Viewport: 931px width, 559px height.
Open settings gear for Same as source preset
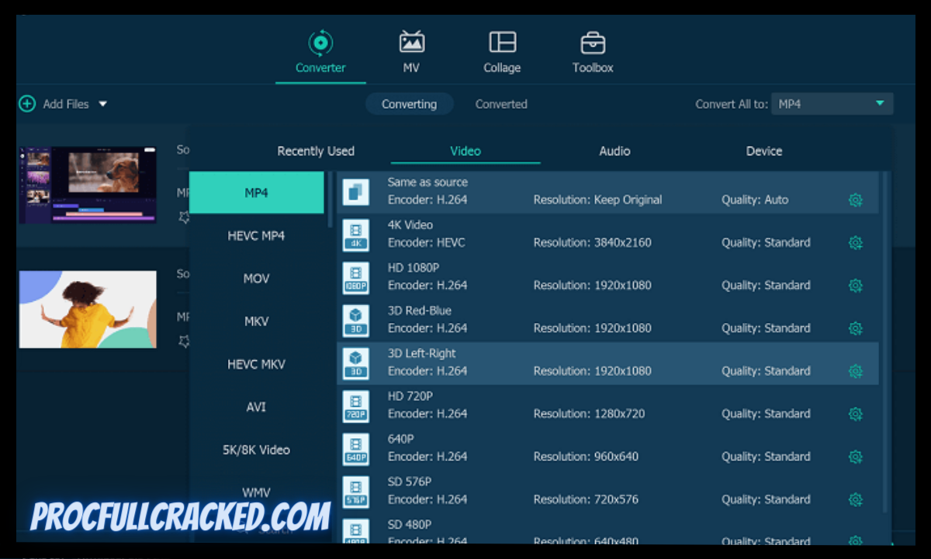[x=856, y=200]
